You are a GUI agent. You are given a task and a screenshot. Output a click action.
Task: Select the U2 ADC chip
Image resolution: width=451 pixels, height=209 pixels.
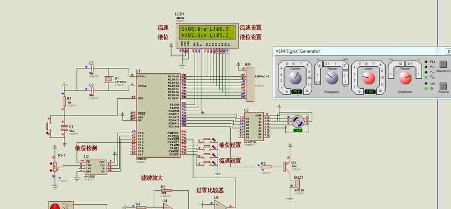[96, 167]
